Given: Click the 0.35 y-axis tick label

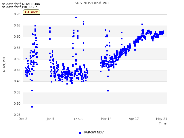Looking at the screenshot, I should pyautogui.click(x=17, y=93).
